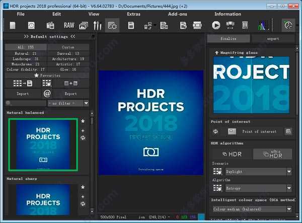Image resolution: width=302 pixels, height=223 pixels.
Task: Click the printer icon in the toolbar
Action: click(x=197, y=25)
